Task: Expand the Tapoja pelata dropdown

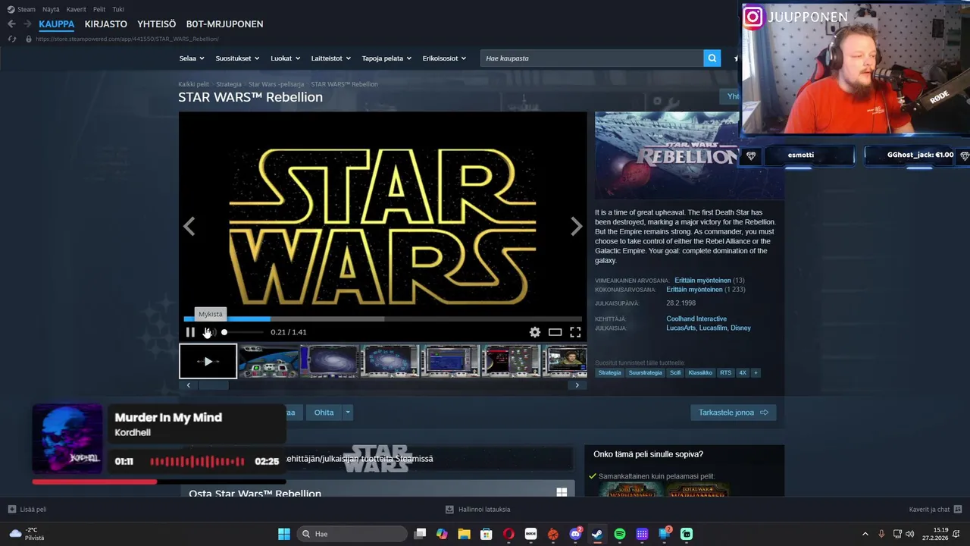Action: pyautogui.click(x=386, y=58)
